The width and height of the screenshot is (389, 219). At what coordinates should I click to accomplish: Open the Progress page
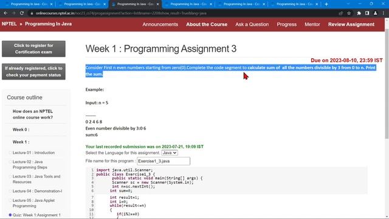point(286,24)
